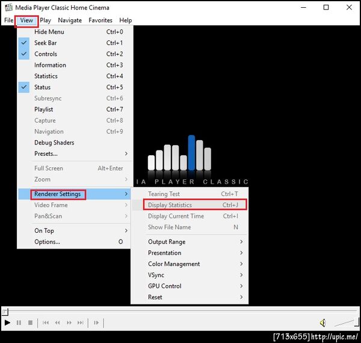Screen dimensions: 361x343
Task: Close the Media Player Classic window
Action: [349, 7]
